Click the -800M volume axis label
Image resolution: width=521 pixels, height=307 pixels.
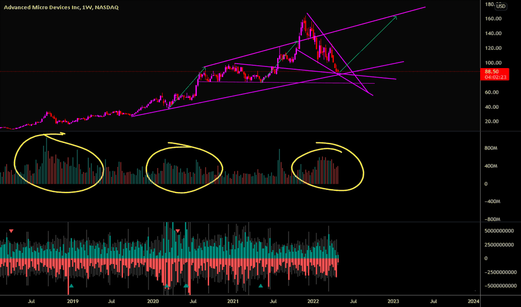(x=492, y=219)
